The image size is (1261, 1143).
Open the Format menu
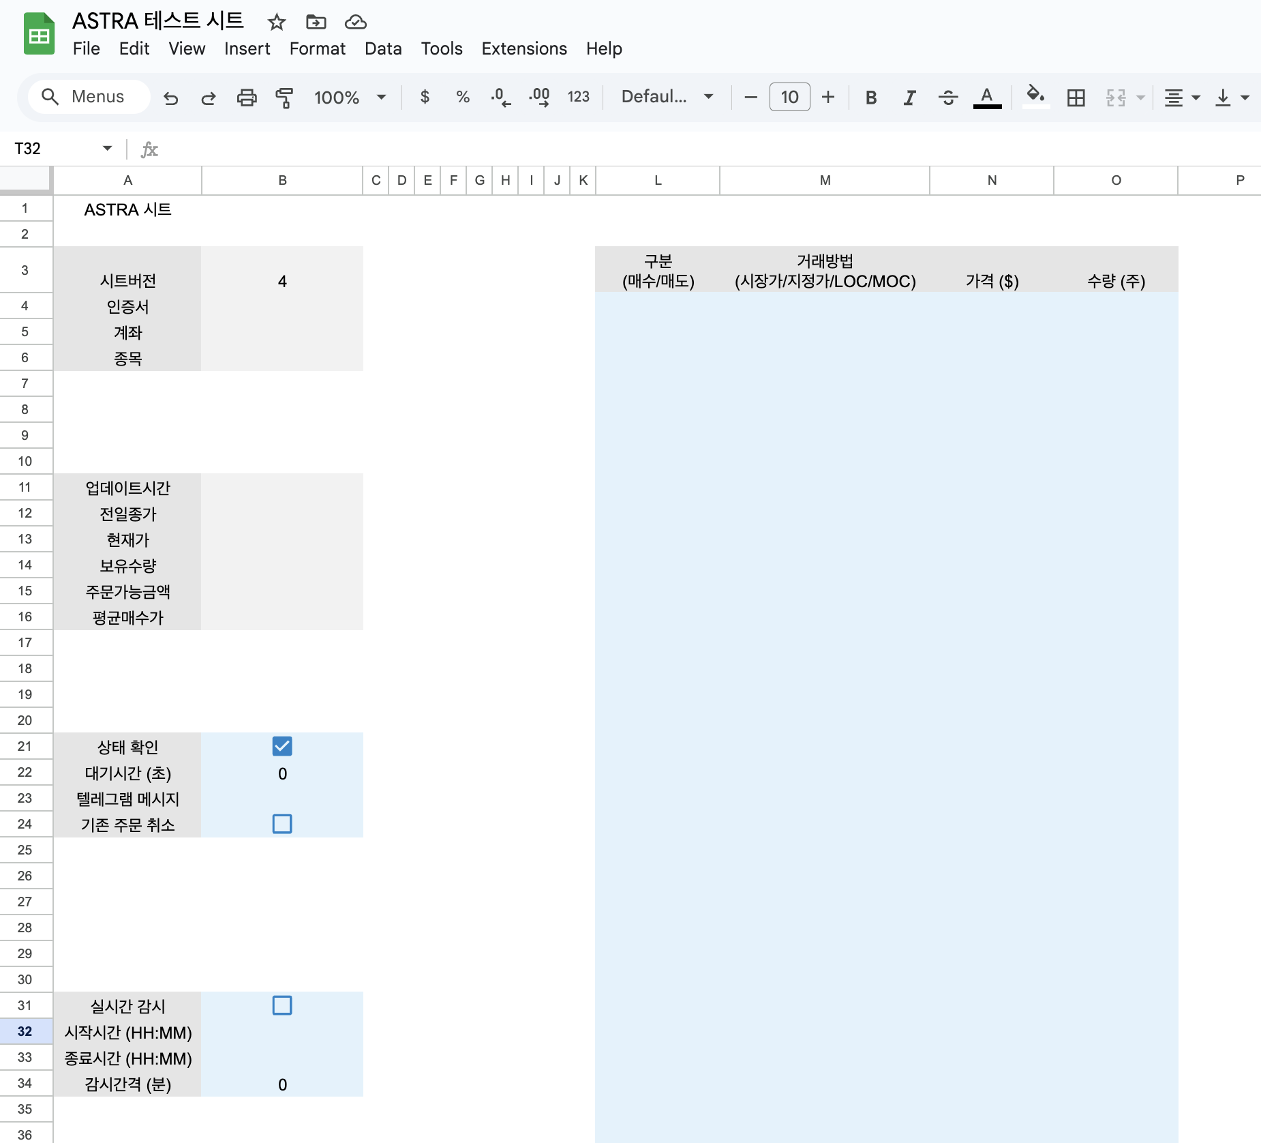(317, 48)
